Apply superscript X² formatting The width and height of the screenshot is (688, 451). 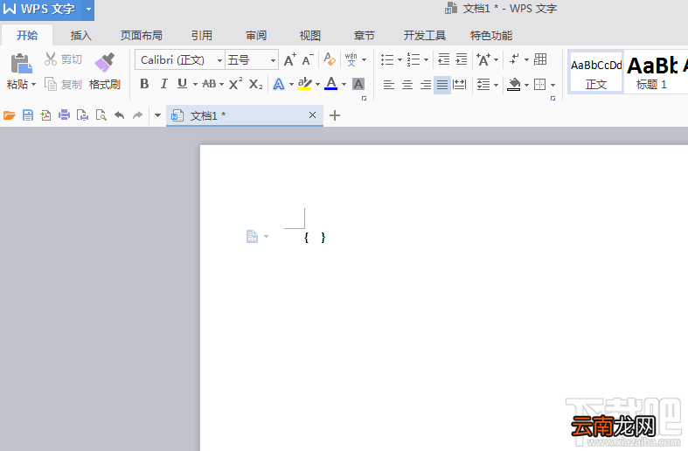point(236,84)
